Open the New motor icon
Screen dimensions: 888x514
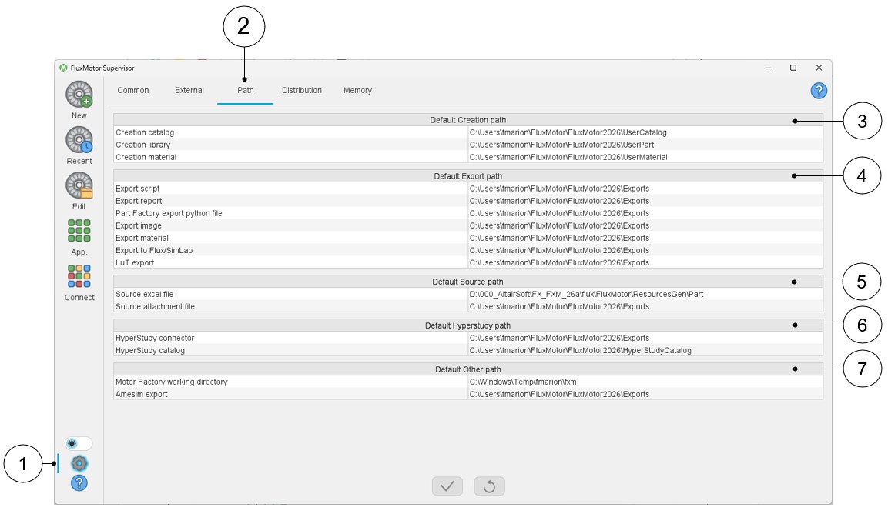pos(79,95)
